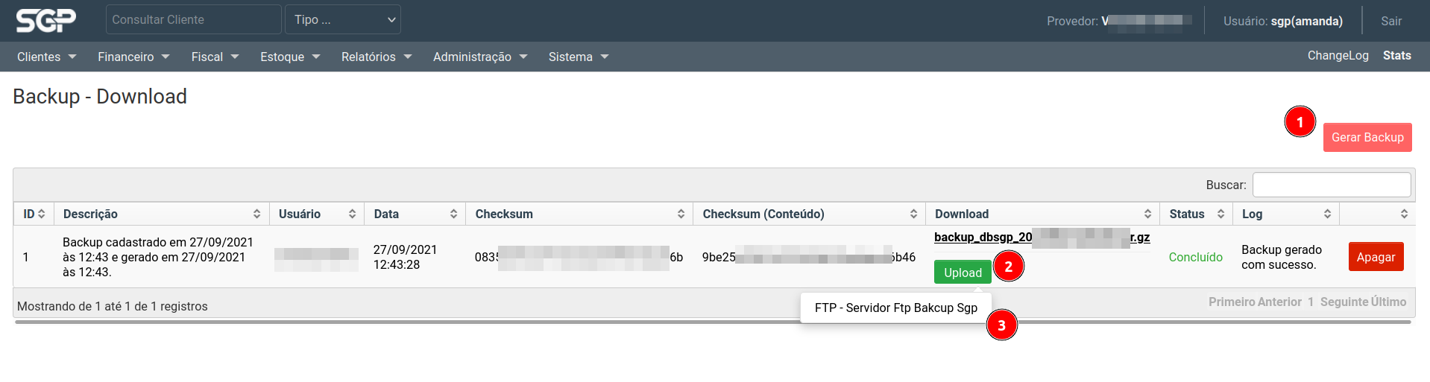
Task: Open the Tipo dropdown selector
Action: (x=343, y=20)
